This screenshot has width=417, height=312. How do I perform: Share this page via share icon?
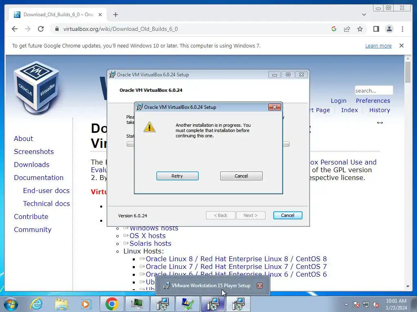(x=347, y=29)
